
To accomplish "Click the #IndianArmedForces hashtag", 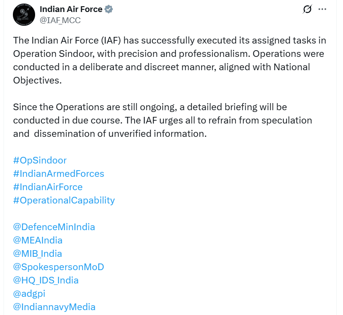I will tap(59, 174).
